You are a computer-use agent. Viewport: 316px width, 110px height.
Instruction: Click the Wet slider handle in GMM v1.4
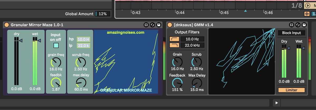[x=303, y=48]
